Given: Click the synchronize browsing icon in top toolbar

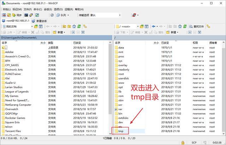Looking at the screenshot, I should [9, 15].
